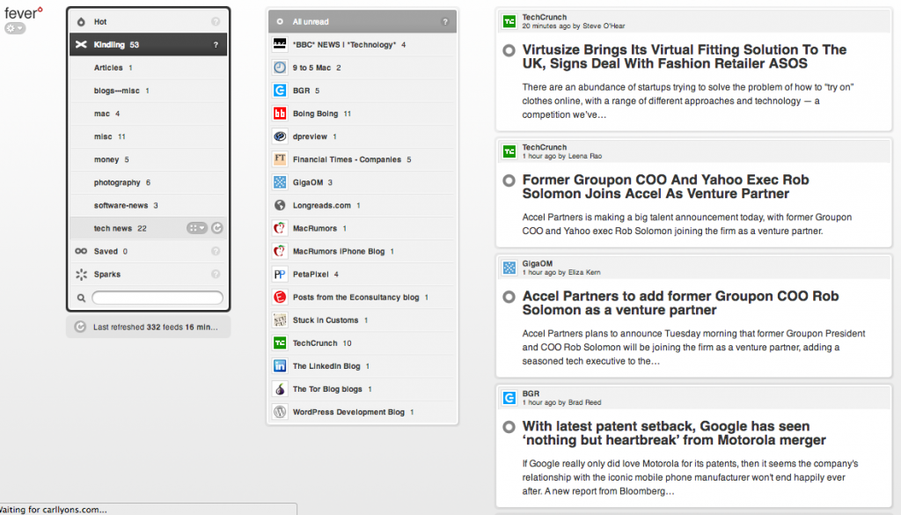Click the Sparks icon in sidebar
The image size is (901, 515).
pyautogui.click(x=81, y=275)
